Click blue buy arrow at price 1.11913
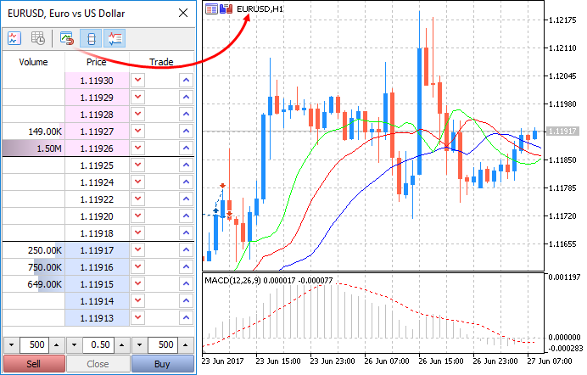 point(186,319)
